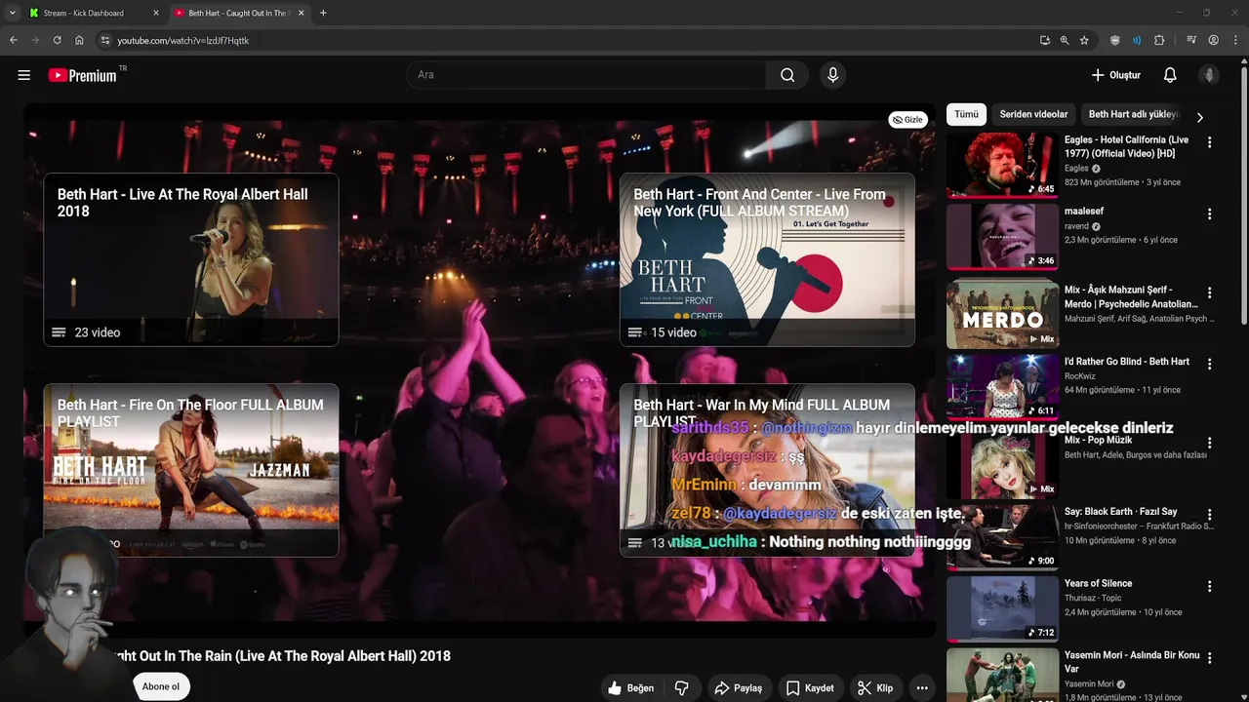1249x702 pixels.
Task: Open the tab search dropdown arrow
Action: click(12, 13)
